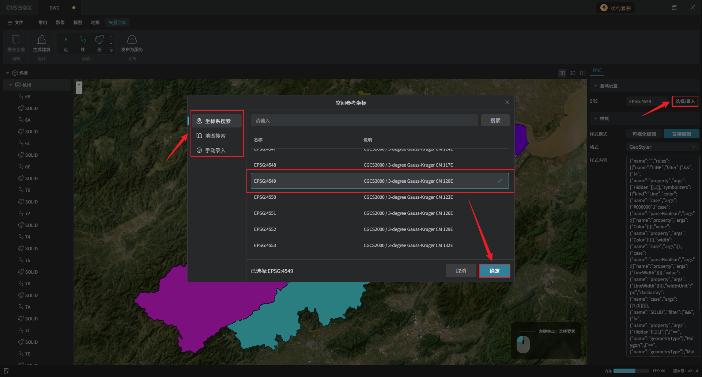702x377 pixels.
Task: Click the coordinate system search input field
Action: pyautogui.click(x=364, y=121)
